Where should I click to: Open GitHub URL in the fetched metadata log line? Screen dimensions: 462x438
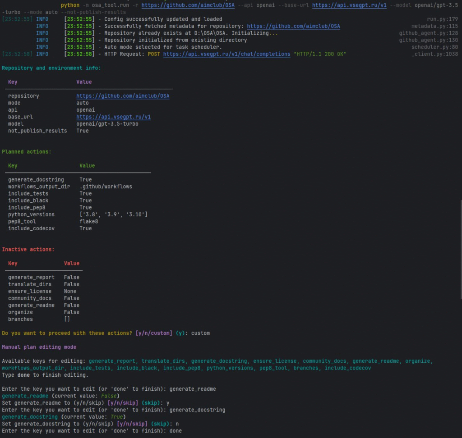(x=293, y=26)
